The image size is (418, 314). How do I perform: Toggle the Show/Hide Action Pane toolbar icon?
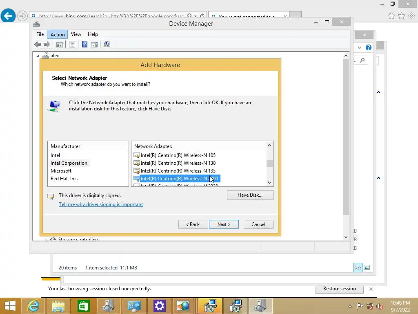pos(94,44)
